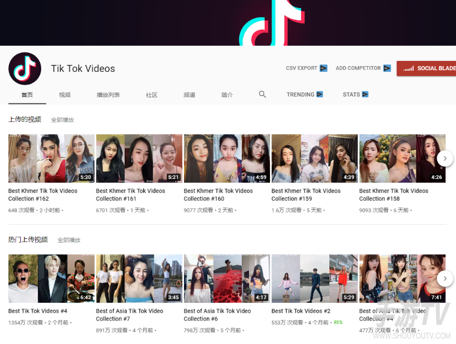Viewport: 456px width, 344px height.
Task: Switch to the 视频 tab
Action: [65, 95]
